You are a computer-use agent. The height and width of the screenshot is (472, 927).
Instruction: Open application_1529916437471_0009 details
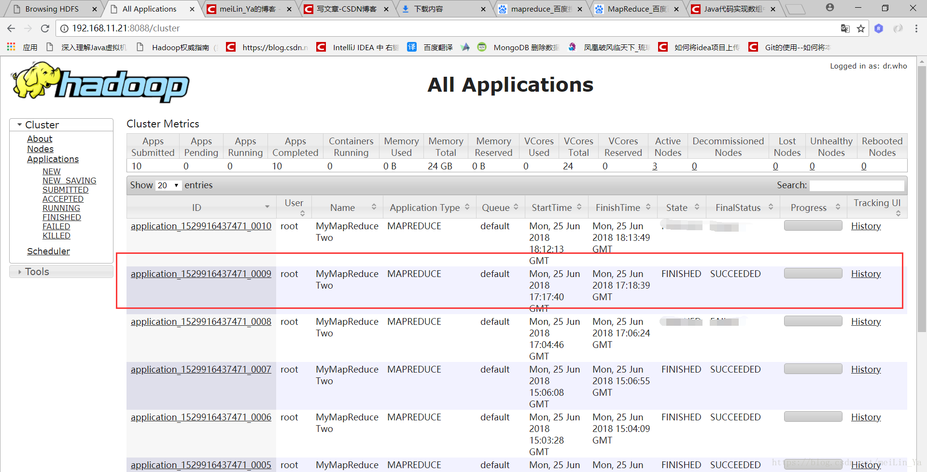tap(201, 274)
